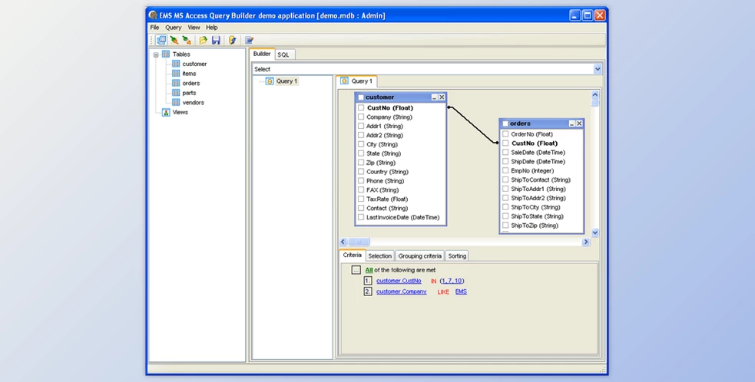Select the Query 1 diagram tab
The height and width of the screenshot is (382, 755).
(x=357, y=81)
